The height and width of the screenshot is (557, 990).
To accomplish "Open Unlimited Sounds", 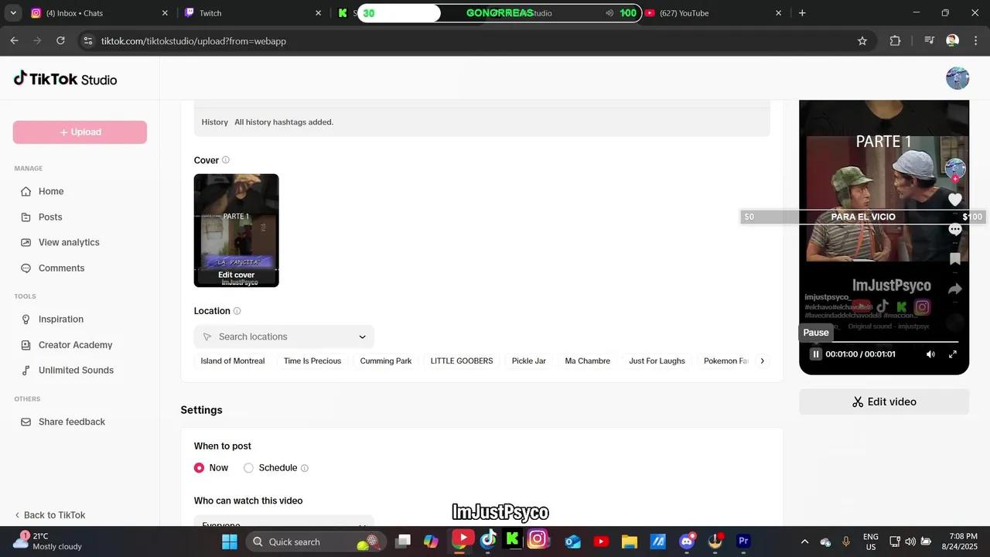I will 76,370.
